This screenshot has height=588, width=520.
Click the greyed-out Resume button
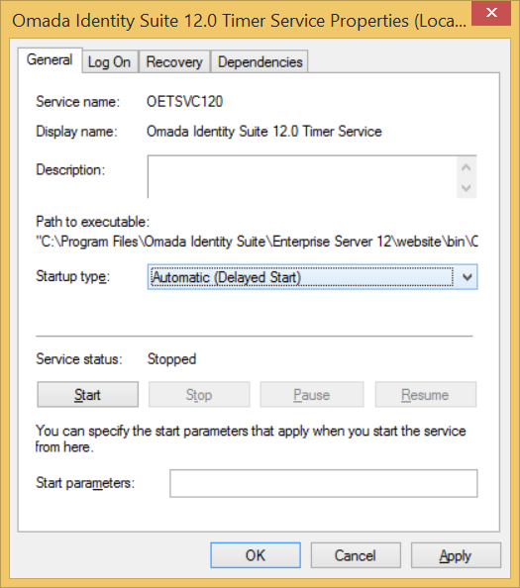426,395
